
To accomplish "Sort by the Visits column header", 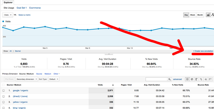I will [100, 85].
